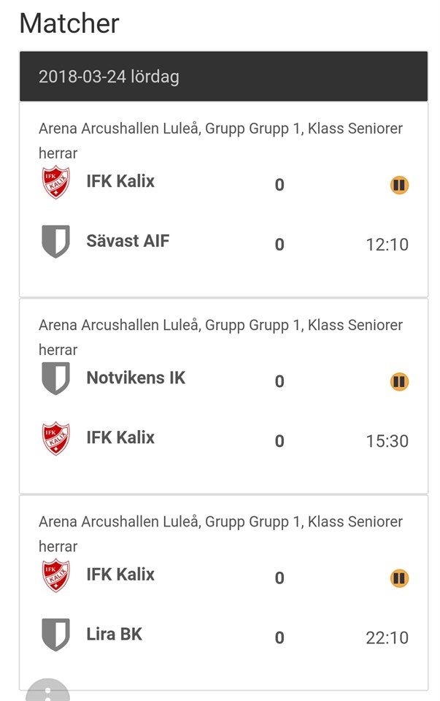Open IFK Kalix link in first match
Image resolution: width=440 pixels, height=701 pixels.
point(120,181)
